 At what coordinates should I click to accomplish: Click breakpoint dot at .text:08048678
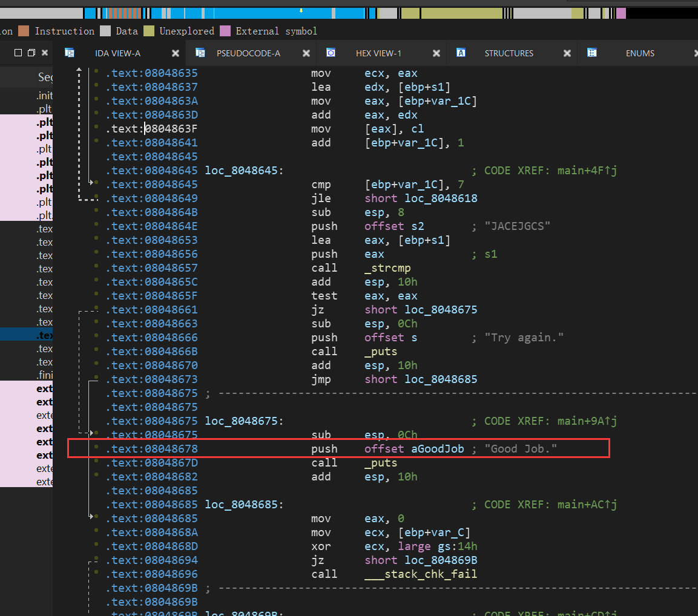(97, 447)
